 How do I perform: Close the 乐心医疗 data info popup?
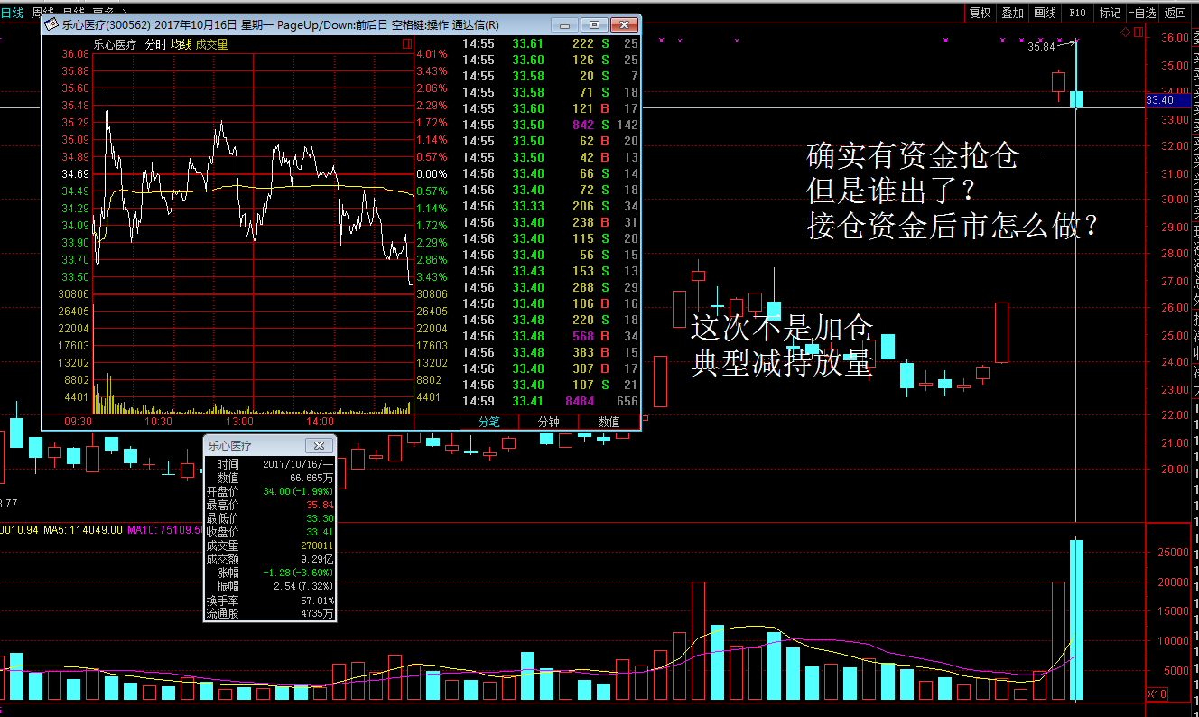320,445
